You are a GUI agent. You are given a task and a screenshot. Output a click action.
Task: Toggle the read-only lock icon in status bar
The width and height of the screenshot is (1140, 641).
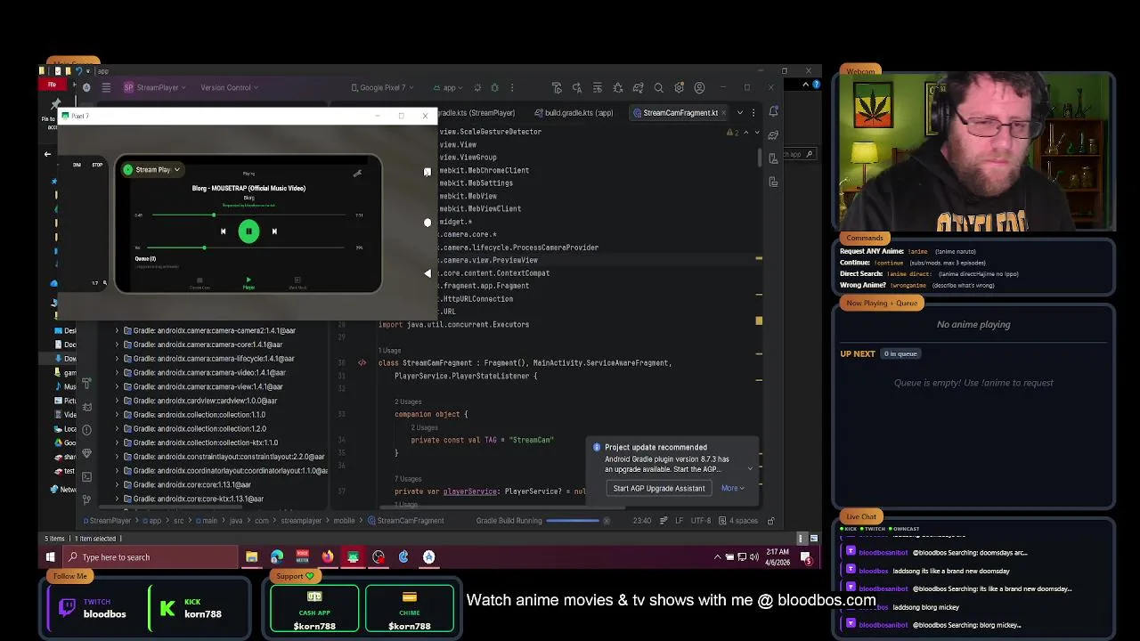click(770, 521)
